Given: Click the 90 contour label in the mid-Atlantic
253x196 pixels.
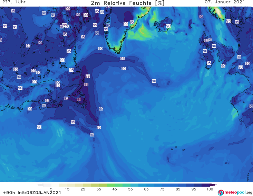Looking at the screenshot, I should [x=154, y=81].
